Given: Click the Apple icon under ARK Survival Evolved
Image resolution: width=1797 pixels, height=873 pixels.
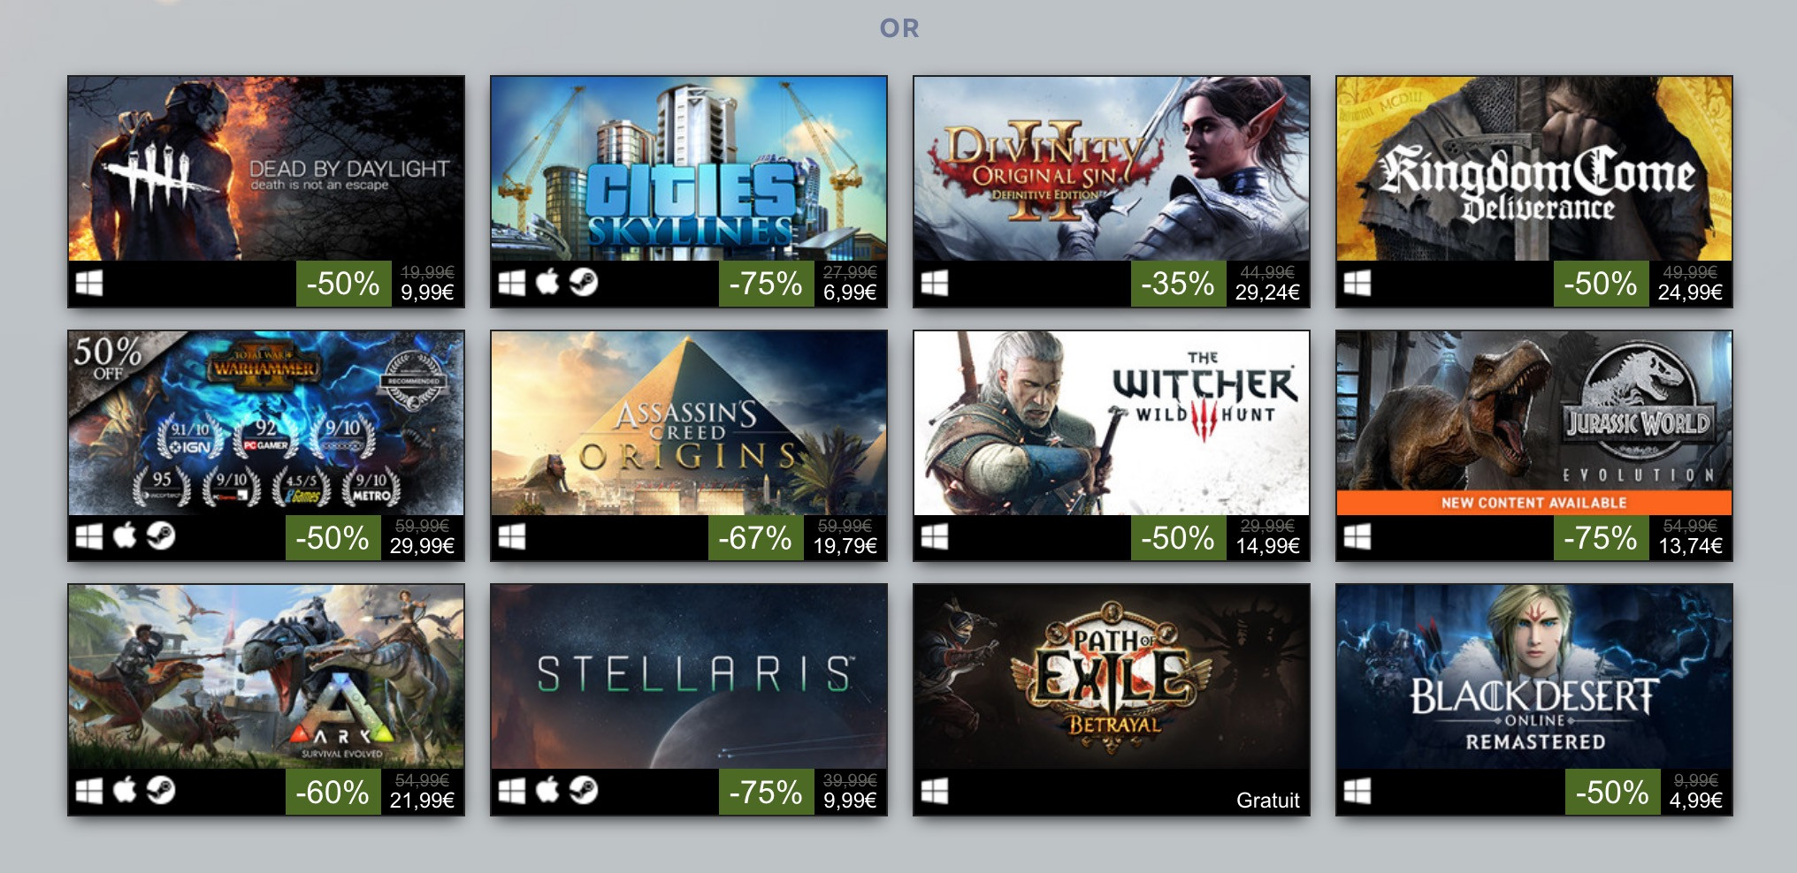Looking at the screenshot, I should [125, 790].
